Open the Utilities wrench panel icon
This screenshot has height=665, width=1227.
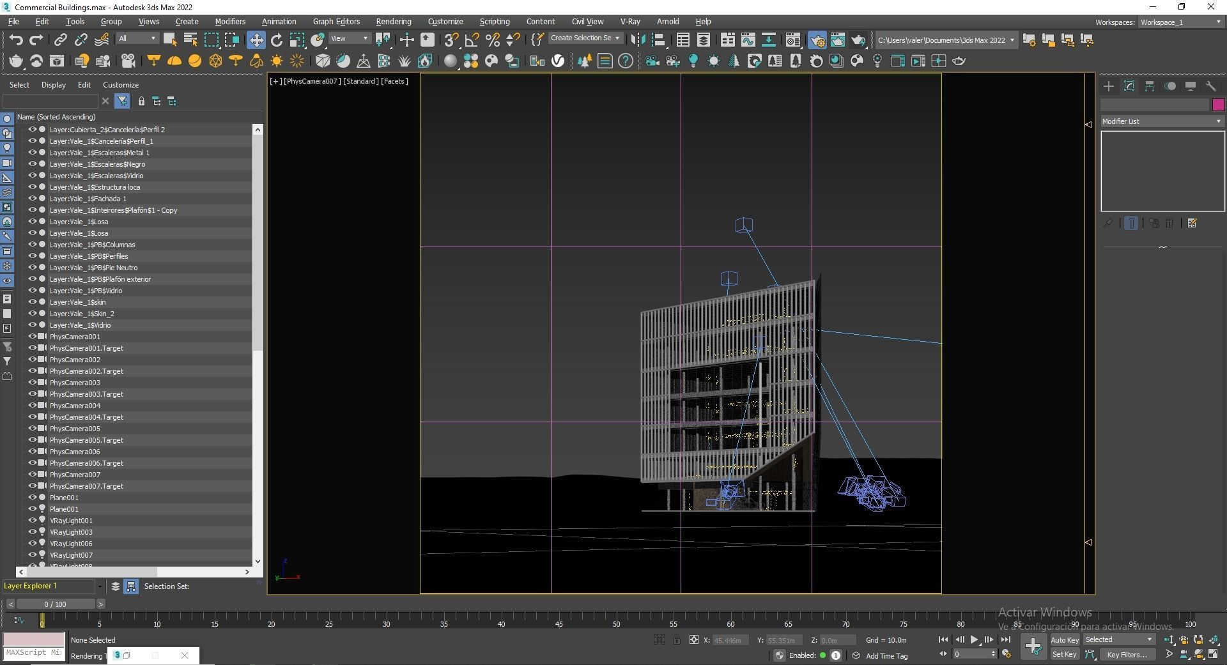1211,86
